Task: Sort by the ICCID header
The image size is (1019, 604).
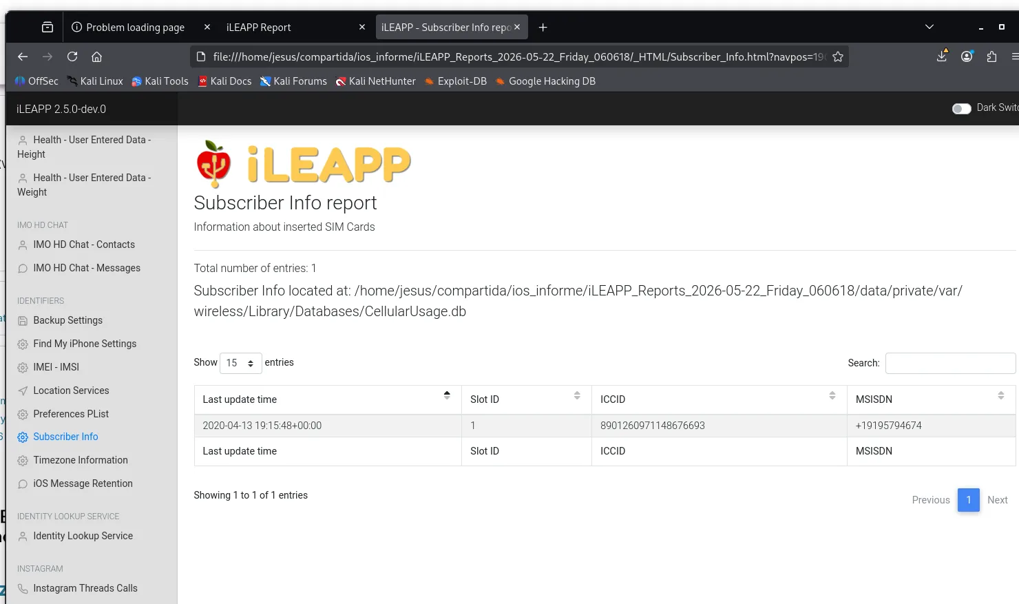Action: [x=719, y=399]
